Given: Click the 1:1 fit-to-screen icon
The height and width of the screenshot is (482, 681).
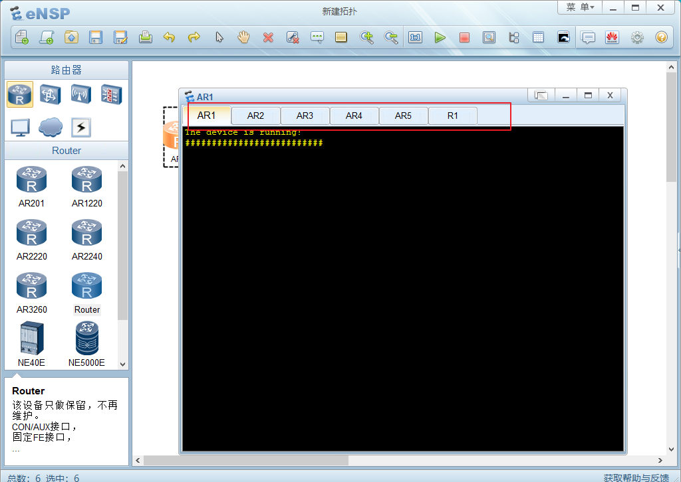Looking at the screenshot, I should point(416,37).
